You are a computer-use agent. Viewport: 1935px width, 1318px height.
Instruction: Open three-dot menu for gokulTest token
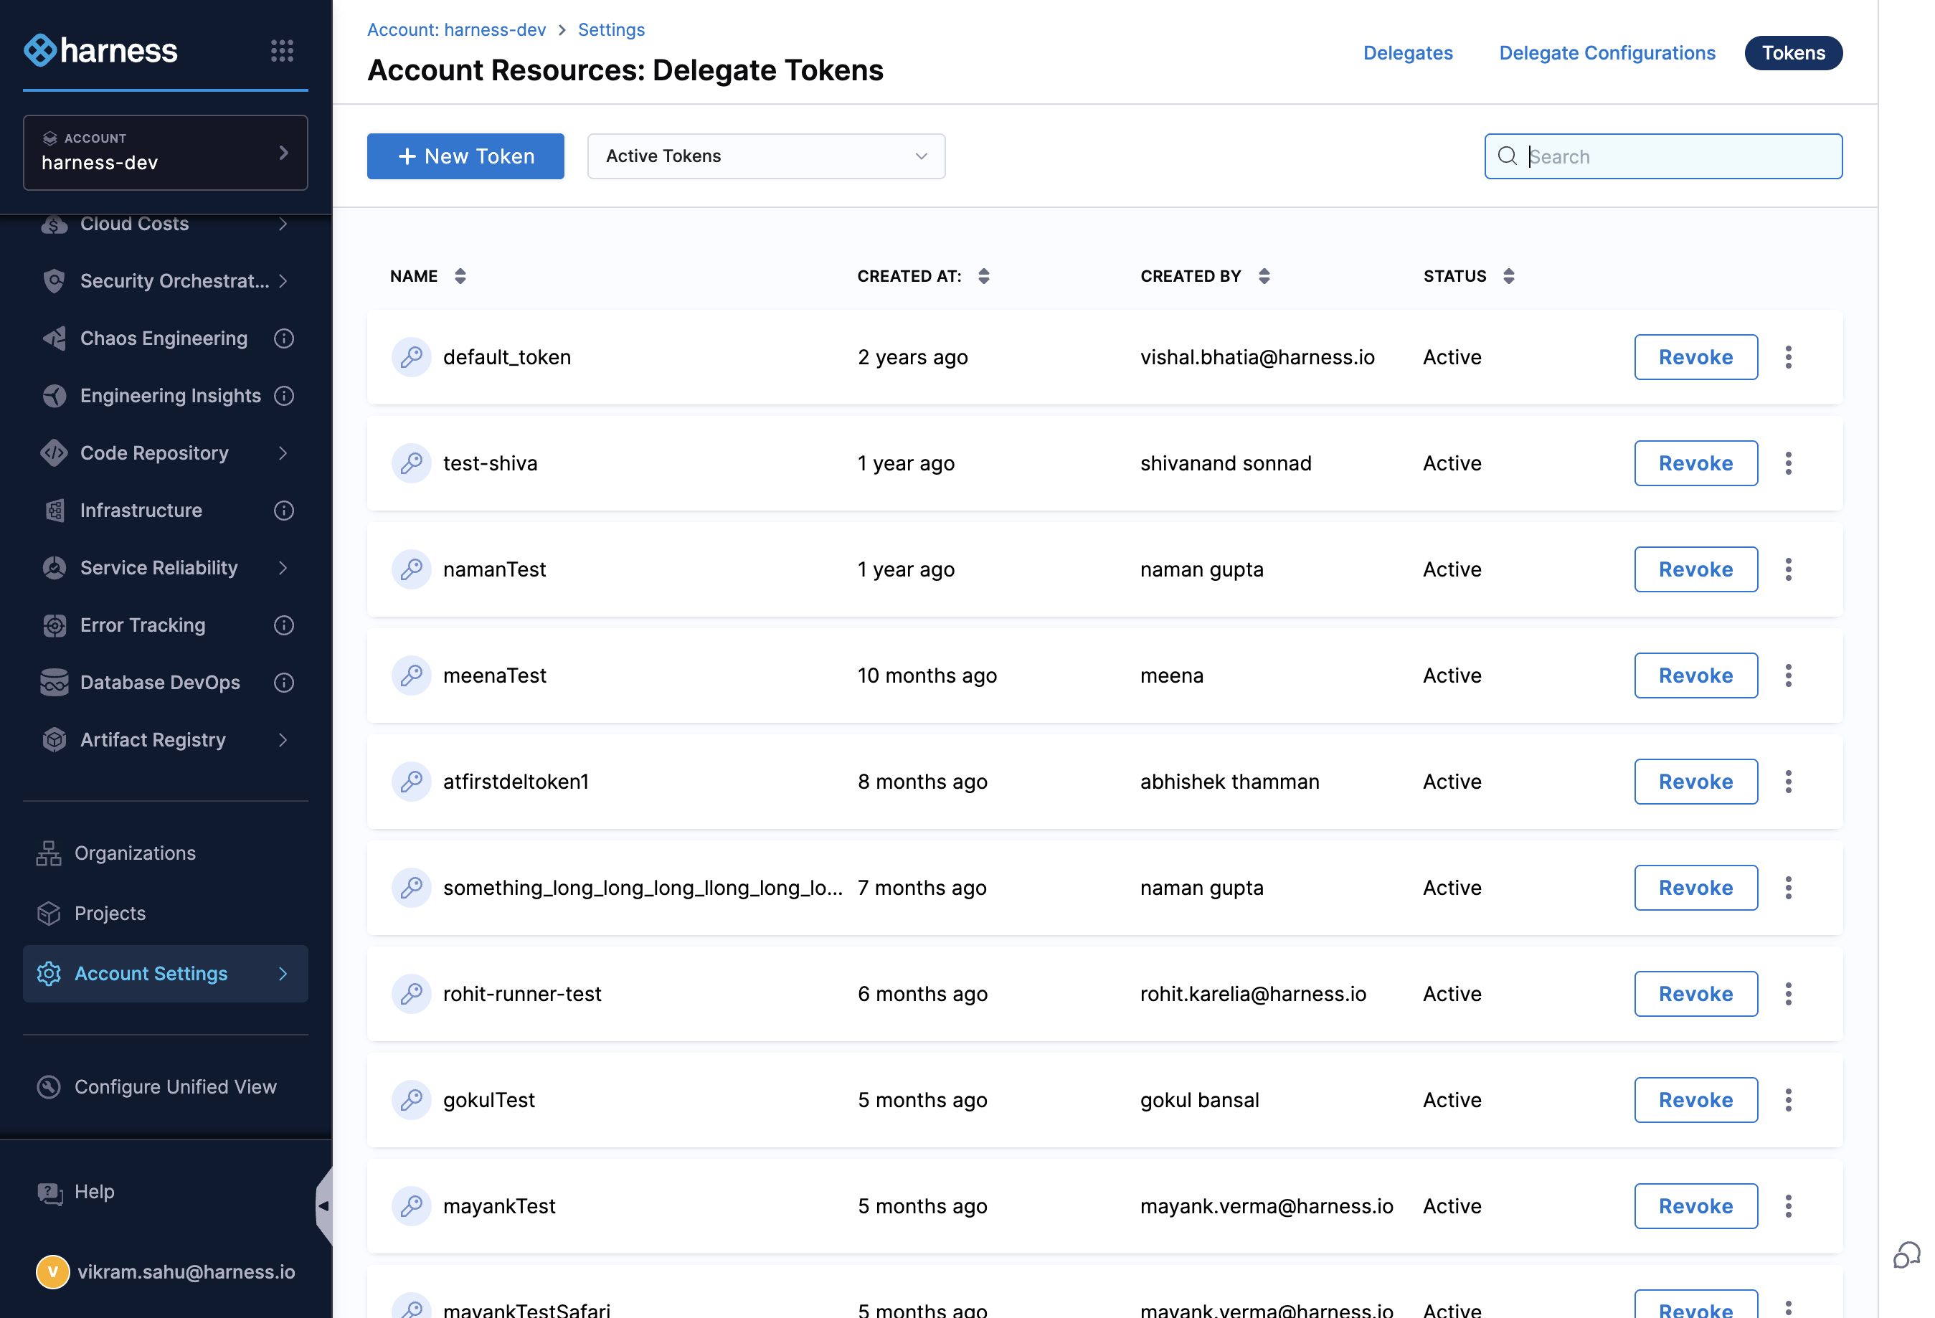coord(1788,1100)
